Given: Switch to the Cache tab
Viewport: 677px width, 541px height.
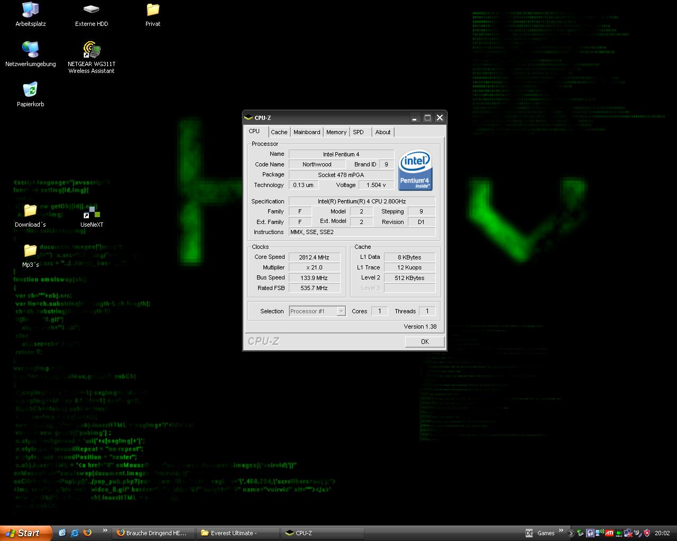Looking at the screenshot, I should (279, 132).
